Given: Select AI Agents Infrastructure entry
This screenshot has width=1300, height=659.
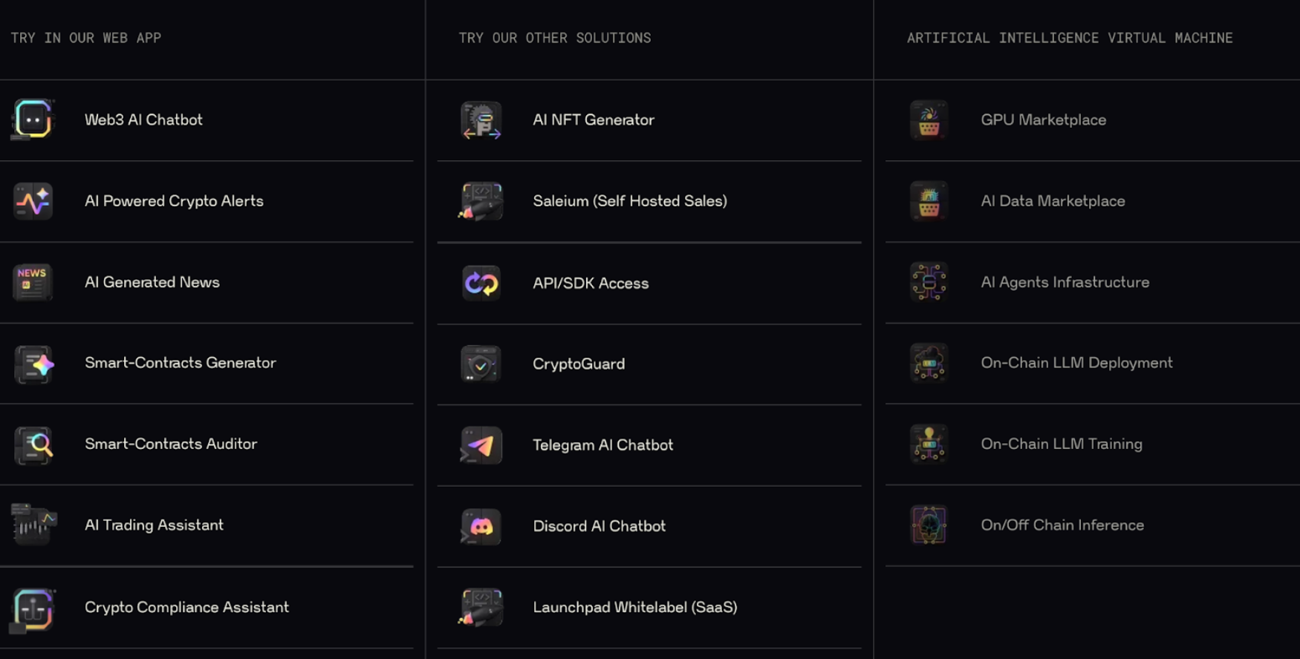Looking at the screenshot, I should coord(1065,282).
